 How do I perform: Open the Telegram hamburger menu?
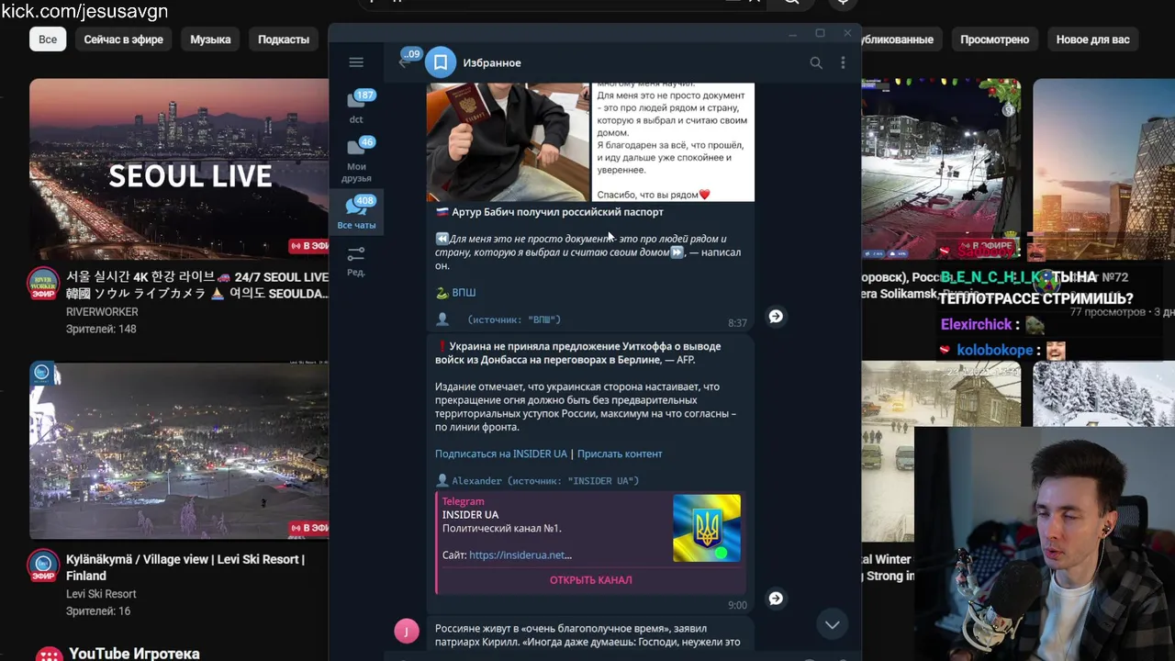tap(356, 62)
